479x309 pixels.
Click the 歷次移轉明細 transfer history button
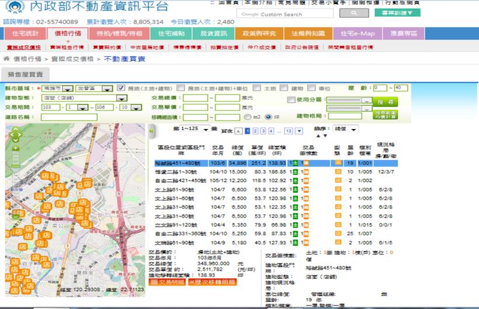(x=212, y=282)
